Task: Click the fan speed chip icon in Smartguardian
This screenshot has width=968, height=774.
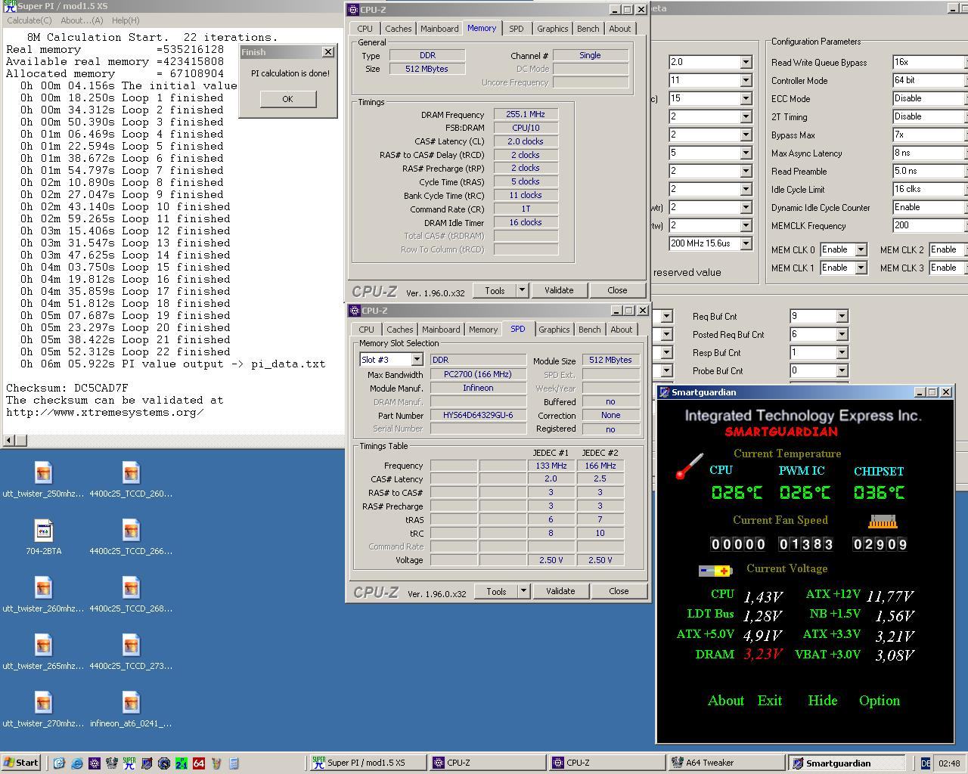Action: pyautogui.click(x=882, y=522)
